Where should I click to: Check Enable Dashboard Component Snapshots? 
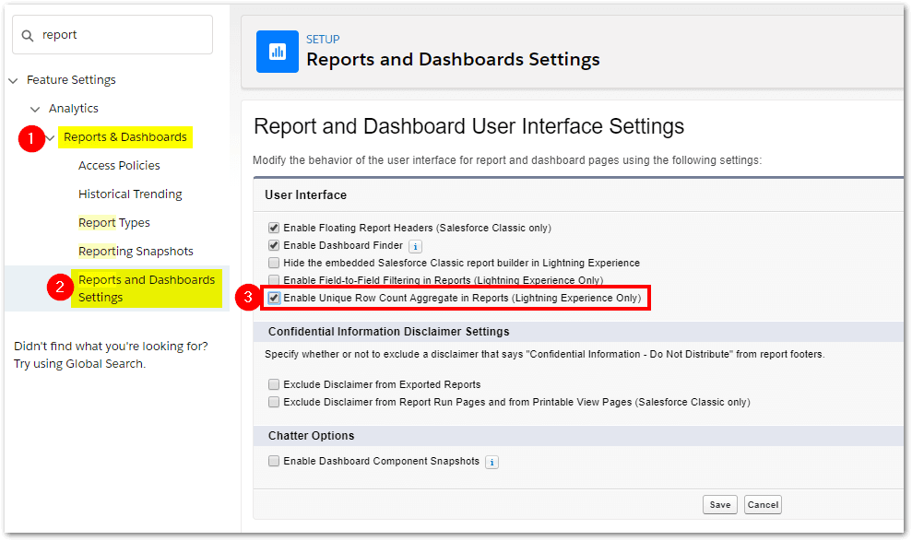click(274, 461)
